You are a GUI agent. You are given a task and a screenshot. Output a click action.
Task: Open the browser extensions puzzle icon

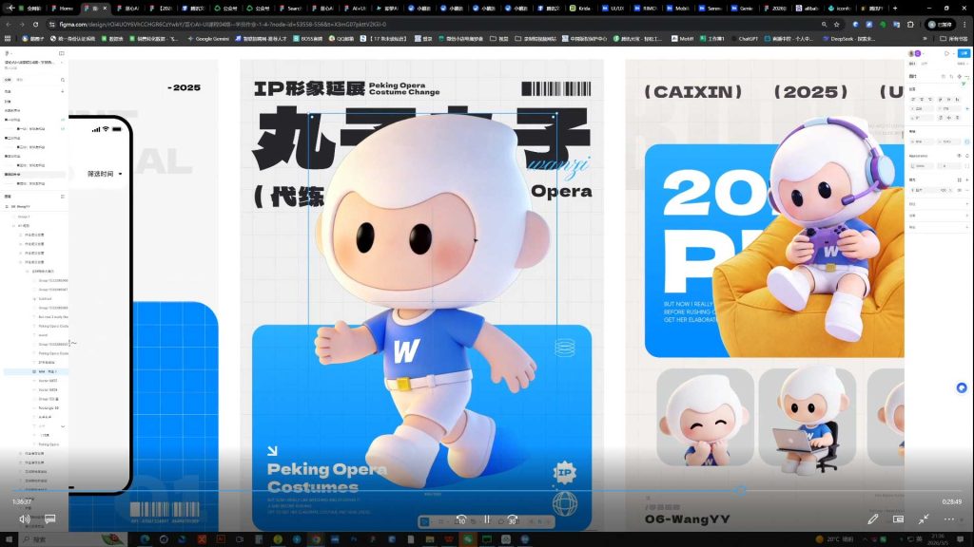910,24
